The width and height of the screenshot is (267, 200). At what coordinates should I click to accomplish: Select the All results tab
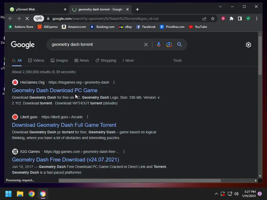pyautogui.click(x=17, y=60)
